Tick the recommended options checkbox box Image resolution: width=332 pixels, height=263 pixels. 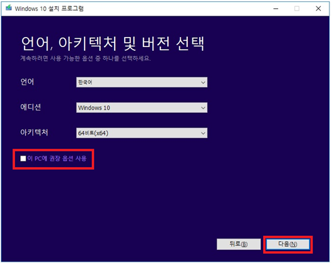click(23, 158)
